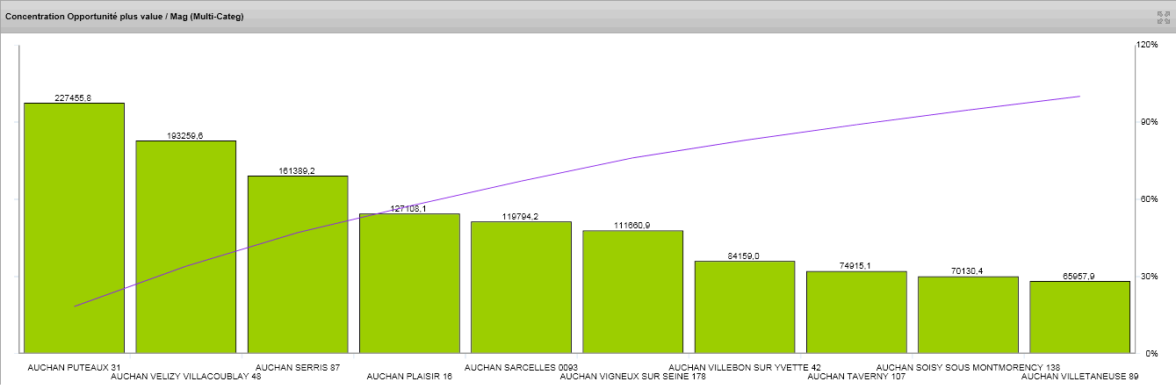Click the 127108,1 value label
This screenshot has height=389, width=1176.
pyautogui.click(x=409, y=209)
